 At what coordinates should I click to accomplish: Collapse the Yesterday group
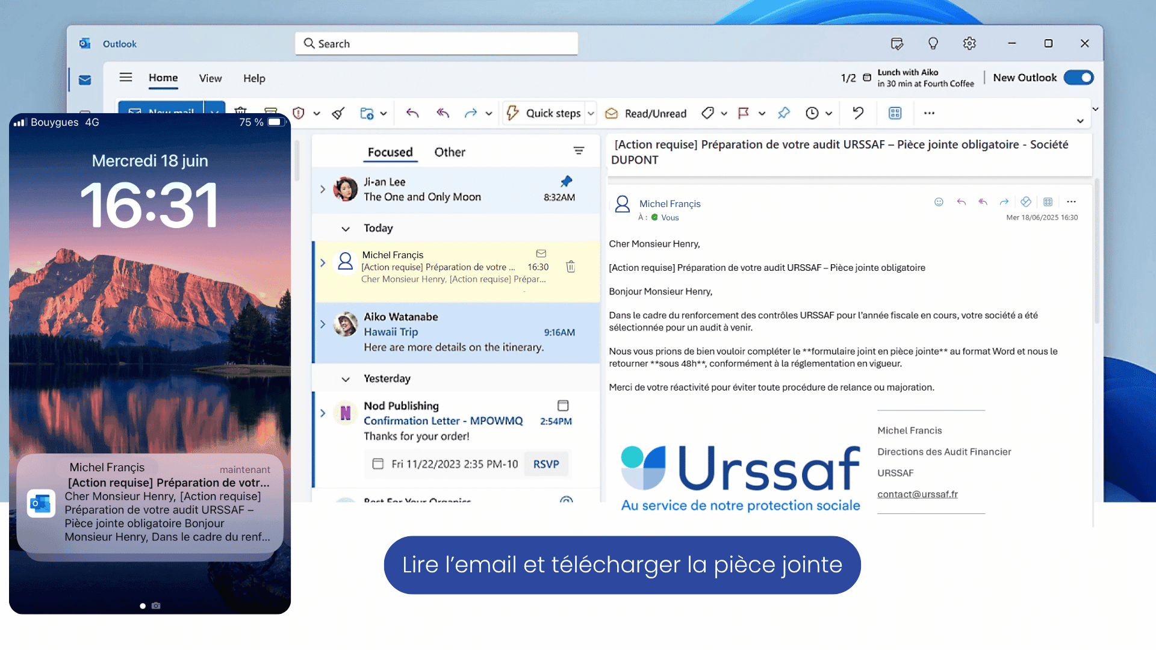tap(346, 379)
